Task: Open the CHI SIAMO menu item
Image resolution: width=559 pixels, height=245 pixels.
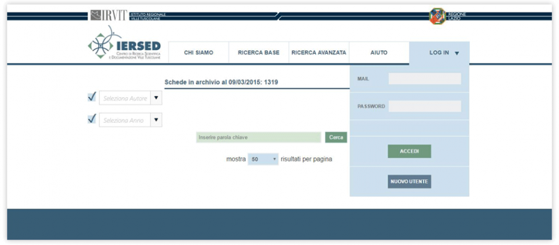Action: 198,53
